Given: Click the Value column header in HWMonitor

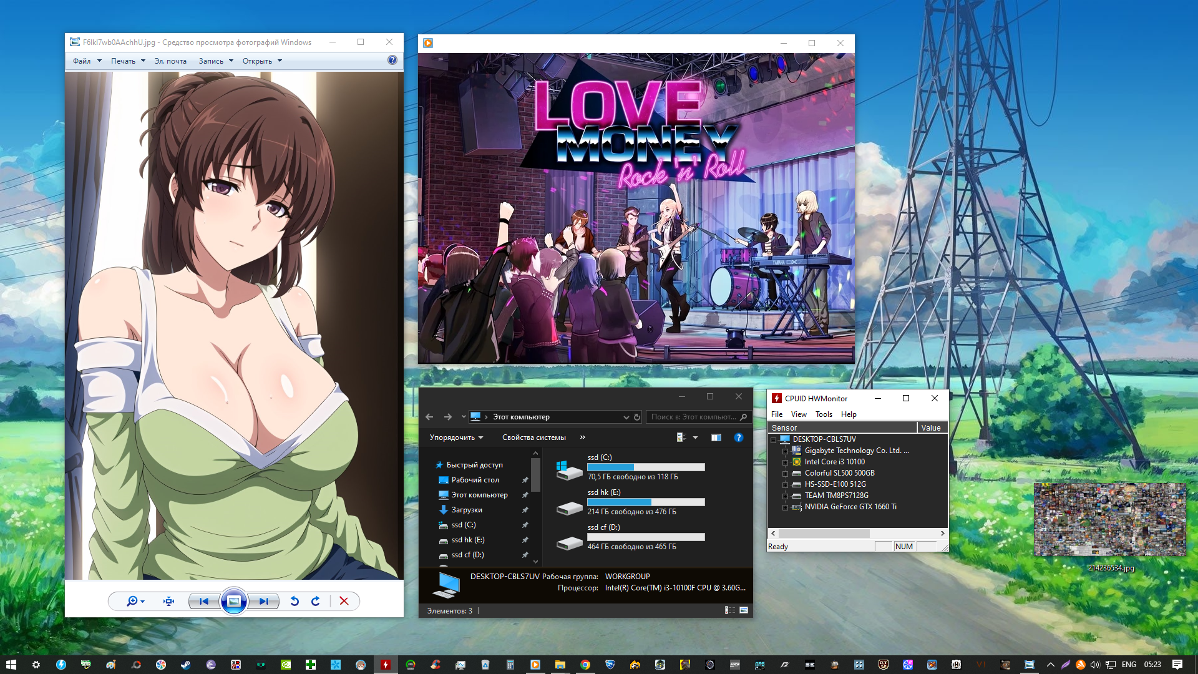Looking at the screenshot, I should tap(933, 427).
